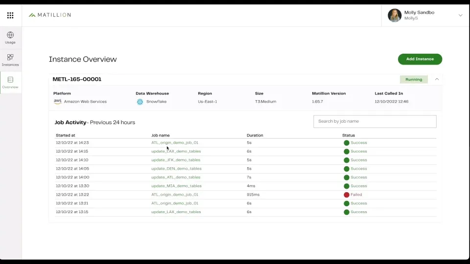Open ATL_origin_demo_job_01 started at 13:22

pos(175,195)
